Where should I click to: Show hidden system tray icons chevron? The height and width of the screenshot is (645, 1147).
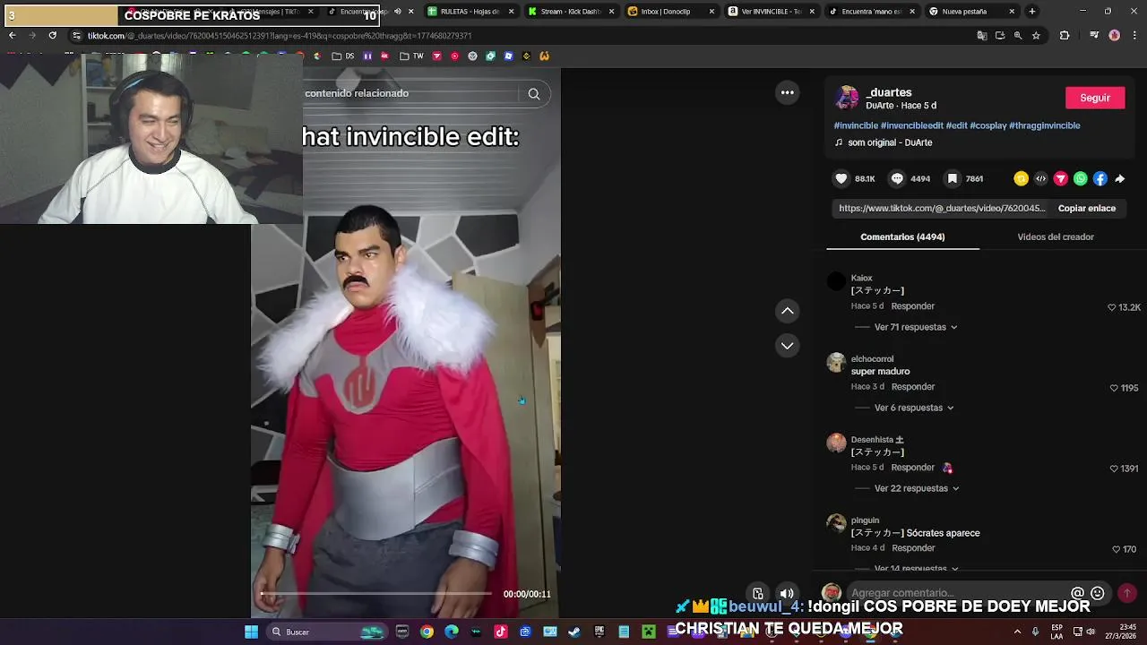click(1017, 632)
